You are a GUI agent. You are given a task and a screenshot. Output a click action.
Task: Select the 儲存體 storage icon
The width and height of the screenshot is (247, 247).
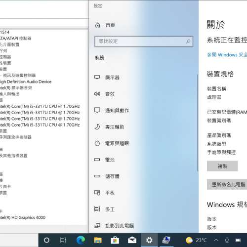click(x=97, y=176)
